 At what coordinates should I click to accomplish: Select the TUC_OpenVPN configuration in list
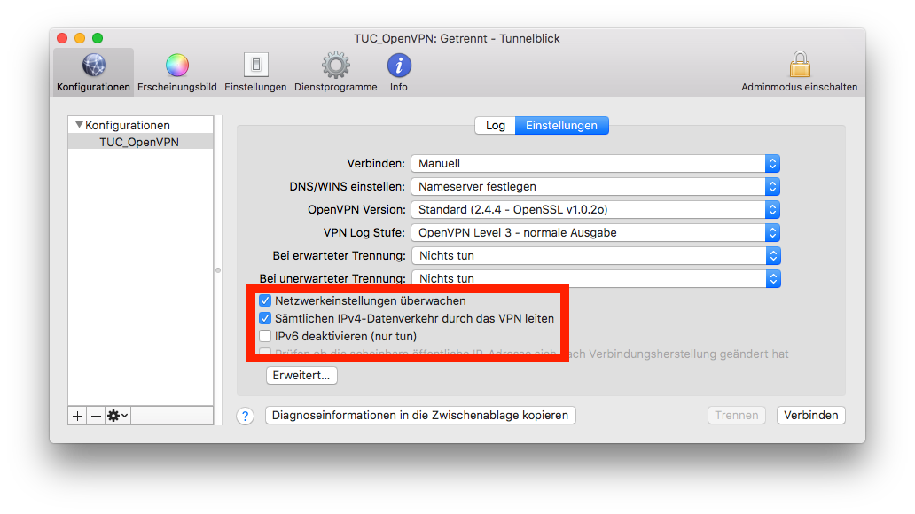tap(139, 142)
